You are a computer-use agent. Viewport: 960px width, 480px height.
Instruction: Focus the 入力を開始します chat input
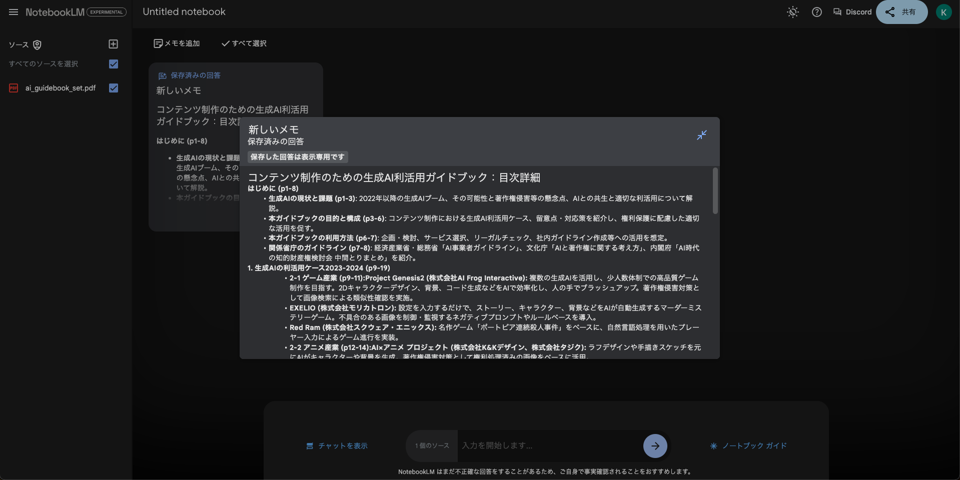[549, 445]
